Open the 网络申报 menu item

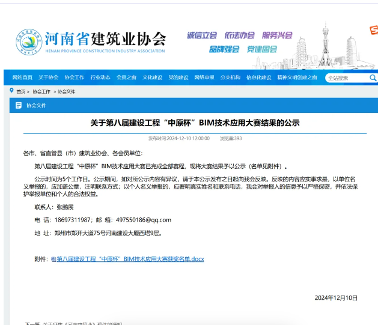[204, 77]
